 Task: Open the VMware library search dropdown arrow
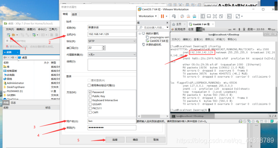coord(167,27)
